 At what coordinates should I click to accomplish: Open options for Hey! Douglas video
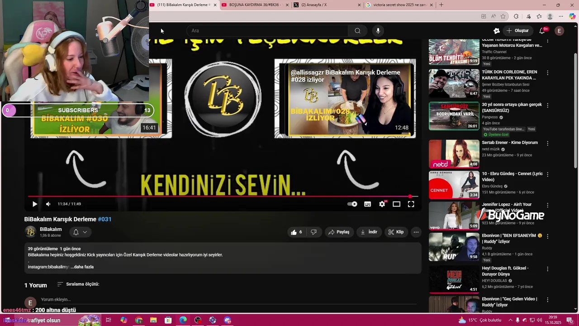pos(548,269)
